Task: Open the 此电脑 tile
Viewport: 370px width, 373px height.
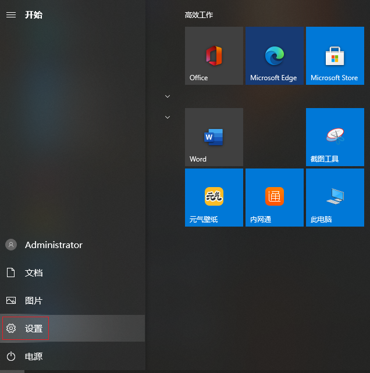Action: pyautogui.click(x=335, y=198)
